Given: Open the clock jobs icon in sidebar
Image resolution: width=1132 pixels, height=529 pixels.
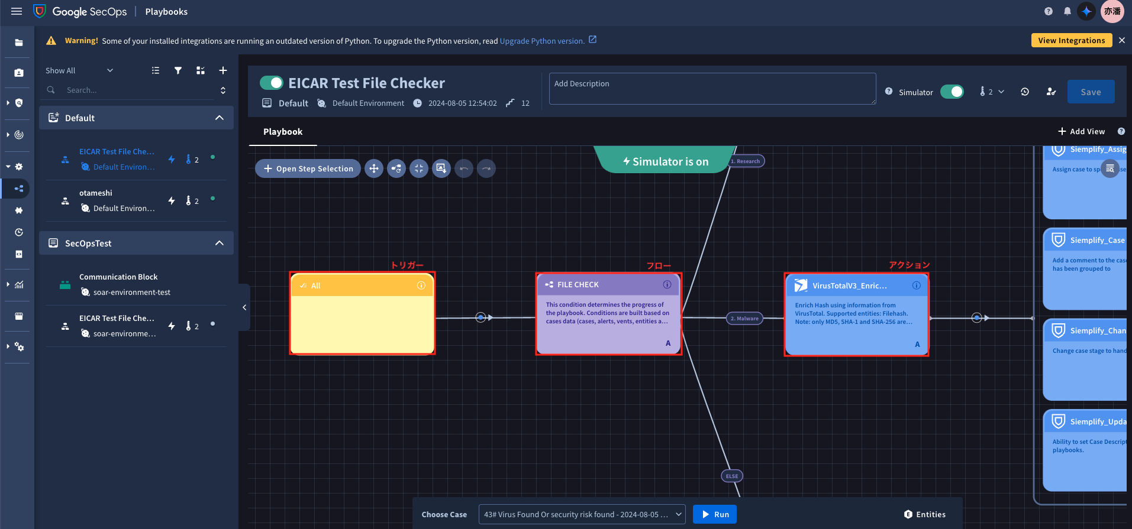Looking at the screenshot, I should pyautogui.click(x=19, y=232).
